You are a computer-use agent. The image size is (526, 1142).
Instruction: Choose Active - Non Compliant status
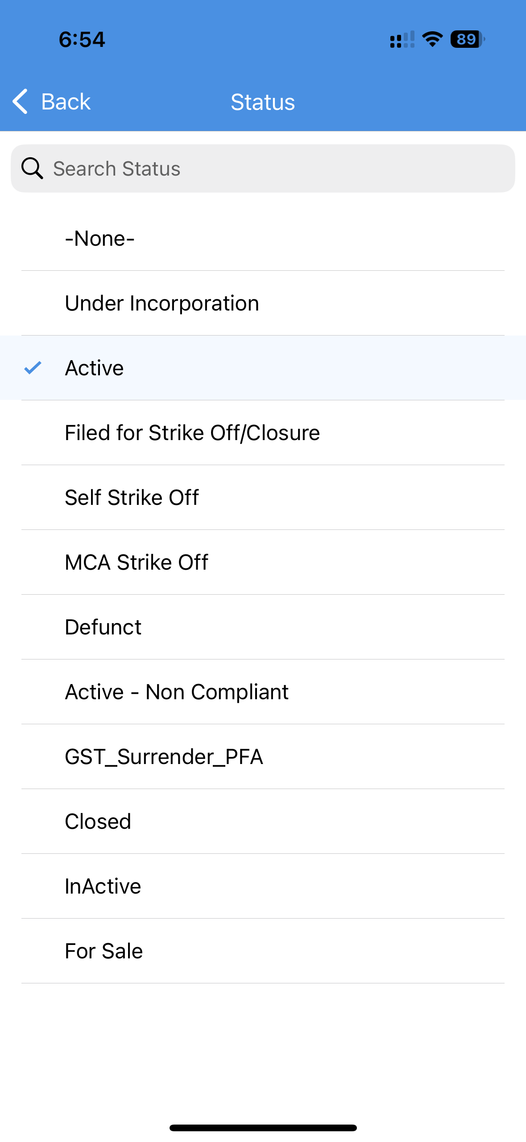(x=263, y=692)
